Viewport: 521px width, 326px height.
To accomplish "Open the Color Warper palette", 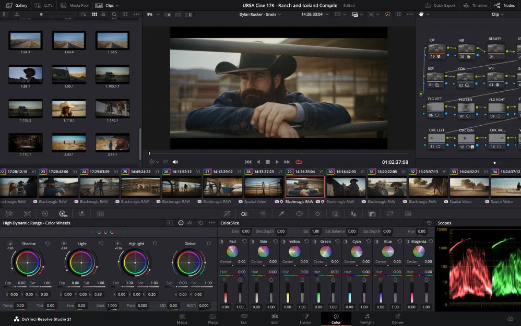I will click(x=263, y=214).
